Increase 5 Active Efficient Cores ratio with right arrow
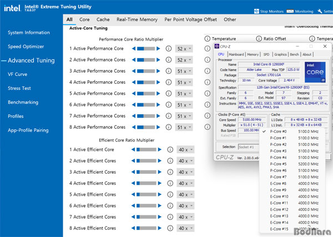This screenshot has width=333, height=237. coord(160,194)
